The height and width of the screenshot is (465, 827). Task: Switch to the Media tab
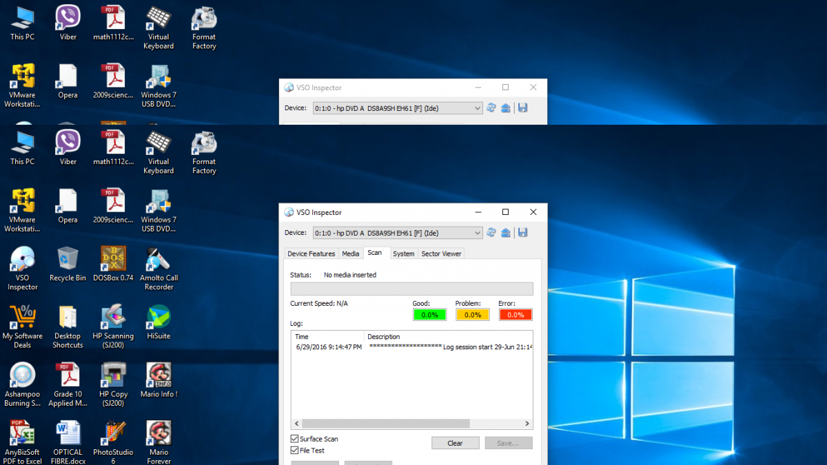(351, 254)
